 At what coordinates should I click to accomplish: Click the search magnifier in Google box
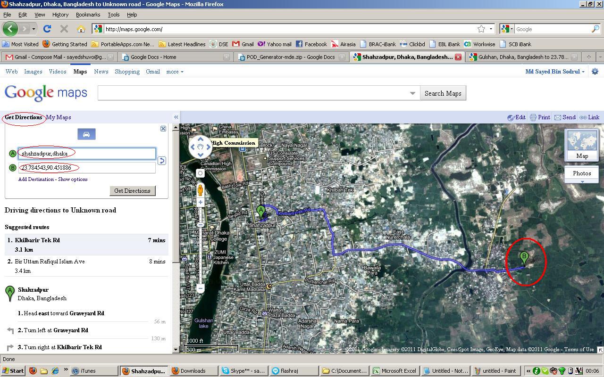(x=595, y=29)
